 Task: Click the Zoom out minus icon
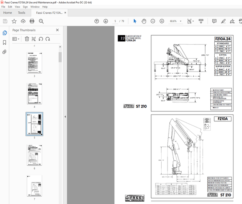coord(153,21)
